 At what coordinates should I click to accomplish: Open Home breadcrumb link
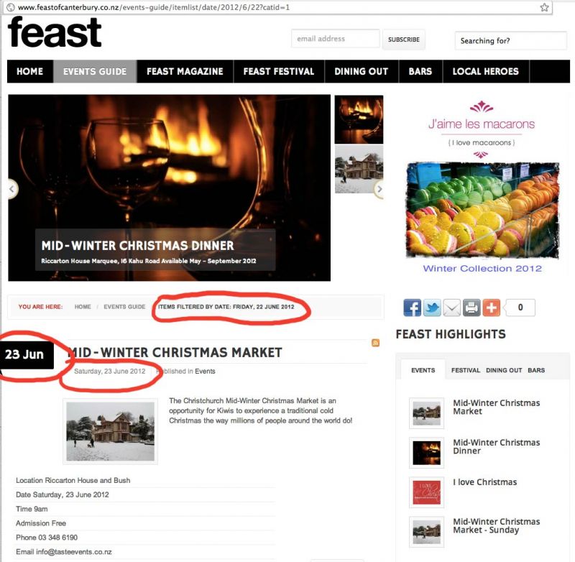click(x=83, y=306)
